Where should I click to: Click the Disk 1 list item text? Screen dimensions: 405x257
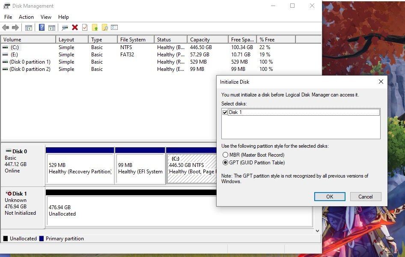coord(235,112)
